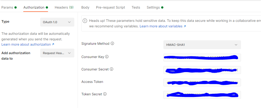The image size is (261, 108).
Task: Click the Signature Method info icon
Action: 112,44
